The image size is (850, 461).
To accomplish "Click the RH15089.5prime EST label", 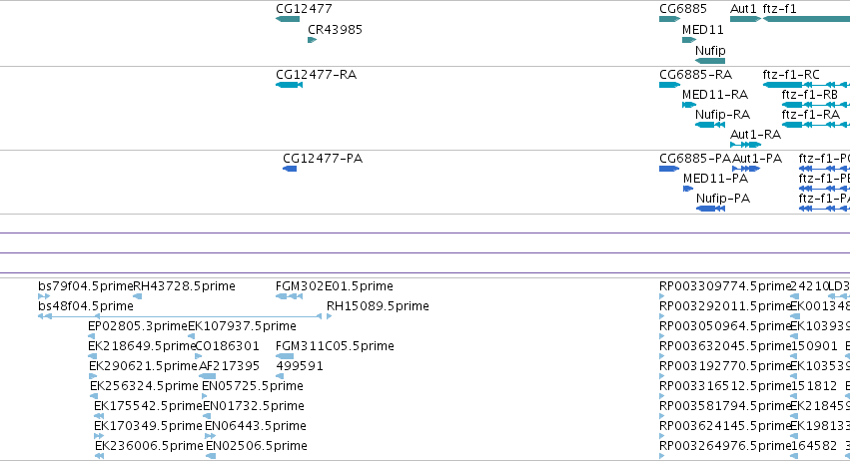I will tap(378, 306).
